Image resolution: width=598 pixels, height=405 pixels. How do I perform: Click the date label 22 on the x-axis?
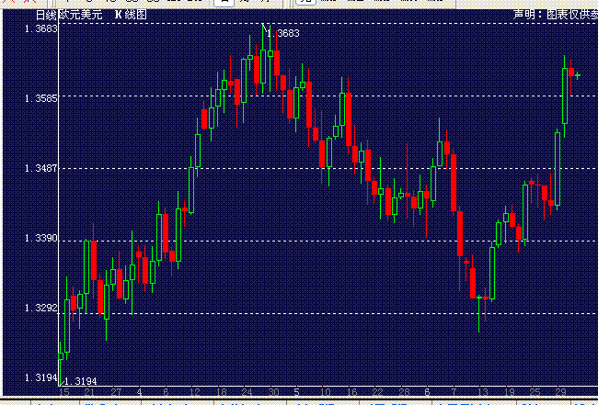click(377, 392)
